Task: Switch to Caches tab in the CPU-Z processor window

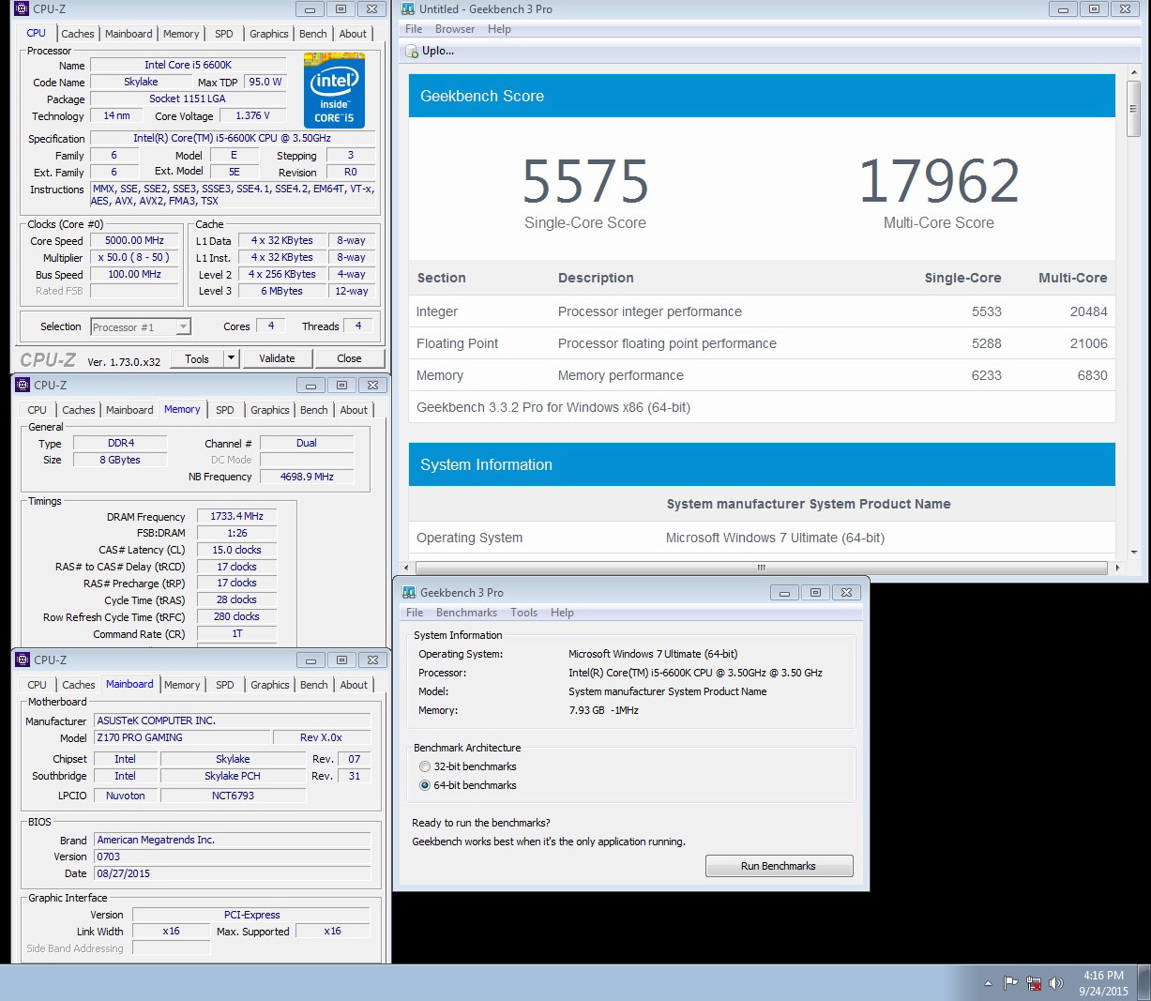Action: pyautogui.click(x=78, y=34)
